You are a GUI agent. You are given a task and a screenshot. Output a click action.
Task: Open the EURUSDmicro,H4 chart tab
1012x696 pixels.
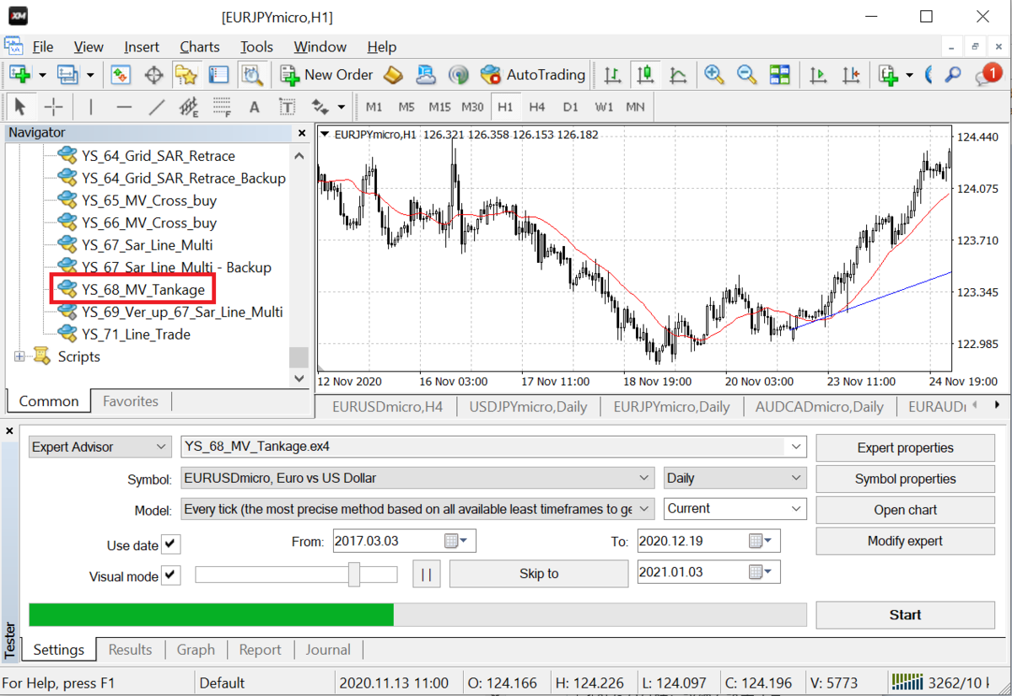[387, 407]
